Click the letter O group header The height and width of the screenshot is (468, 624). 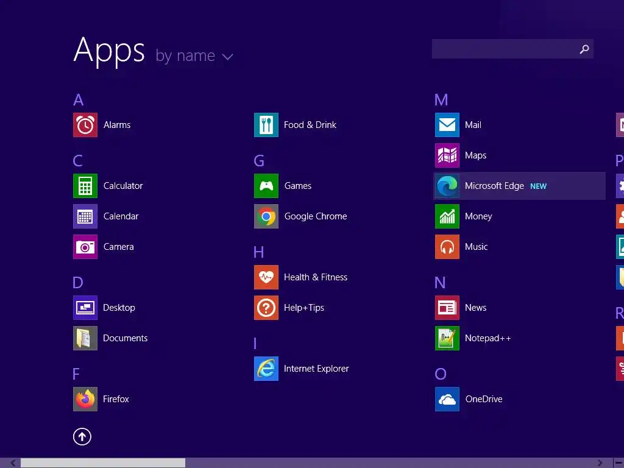click(441, 374)
